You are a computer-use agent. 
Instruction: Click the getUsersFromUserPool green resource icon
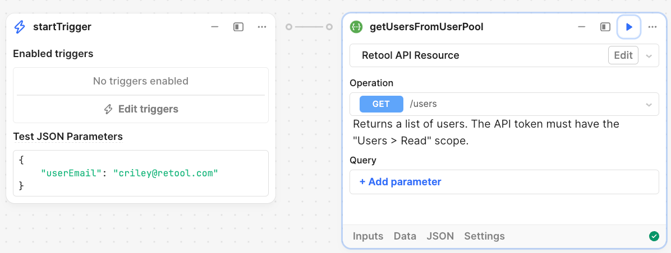[x=356, y=27]
